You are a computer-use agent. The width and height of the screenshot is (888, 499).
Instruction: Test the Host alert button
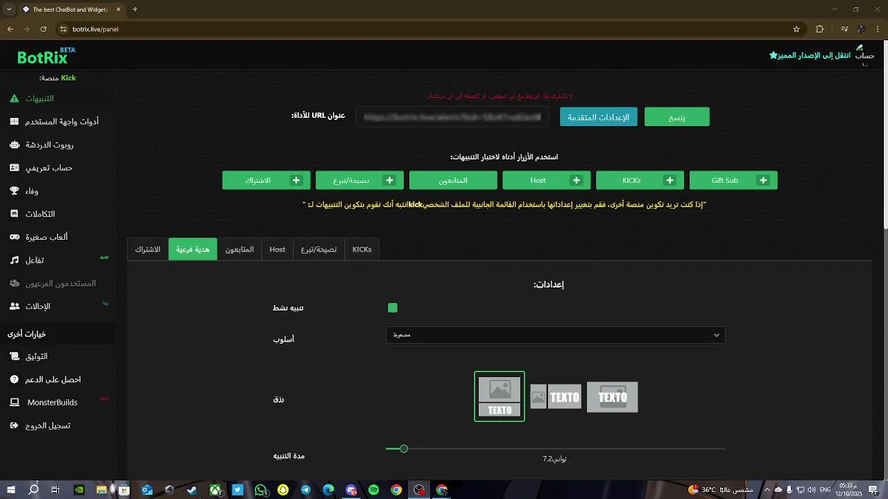tap(547, 180)
